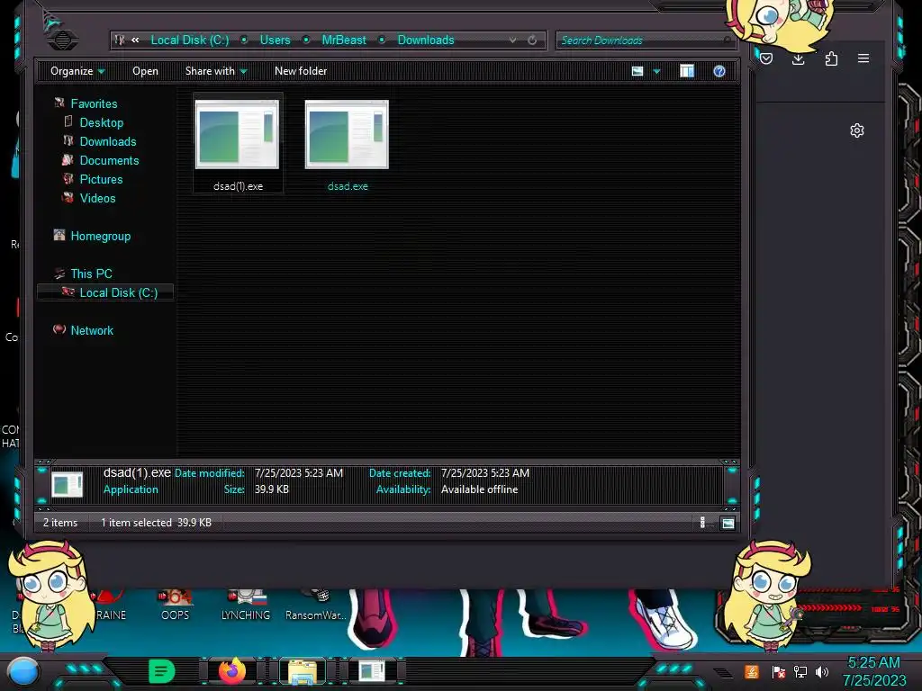Viewport: 922px width, 691px height.
Task: Click File Explorer taskbar icon
Action: coord(303,671)
